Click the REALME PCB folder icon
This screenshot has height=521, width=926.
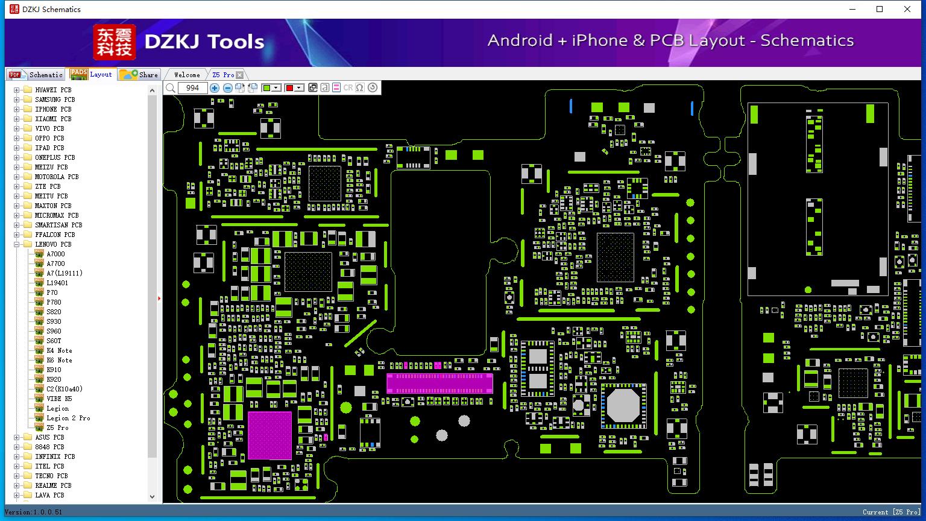tap(27, 485)
